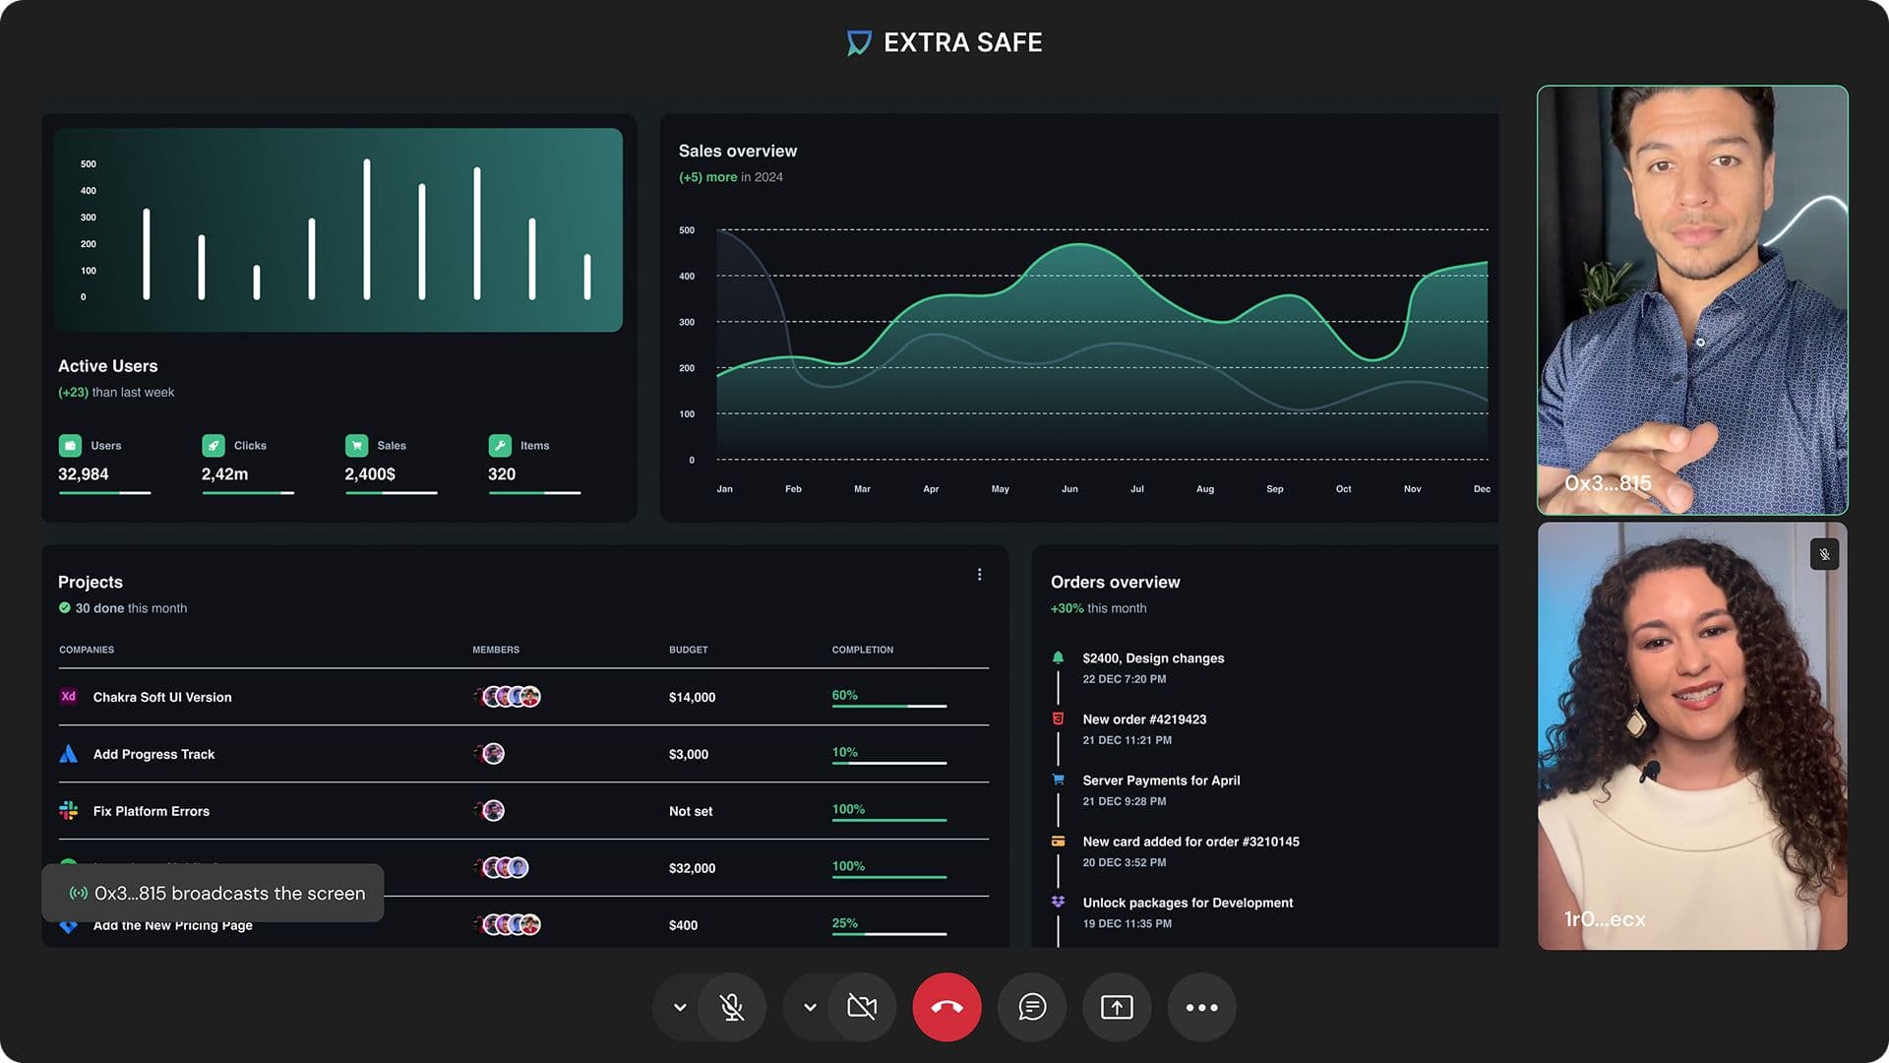Click the muted mic badge on 1r0...ecx video
This screenshot has height=1063, width=1889.
(x=1824, y=554)
